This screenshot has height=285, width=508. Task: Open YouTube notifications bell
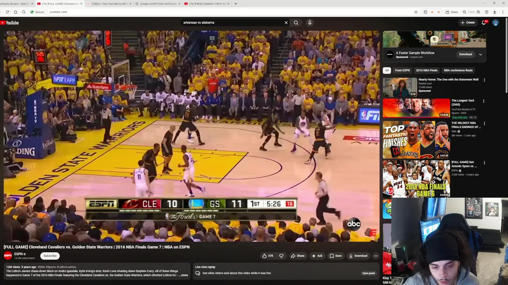click(x=484, y=23)
